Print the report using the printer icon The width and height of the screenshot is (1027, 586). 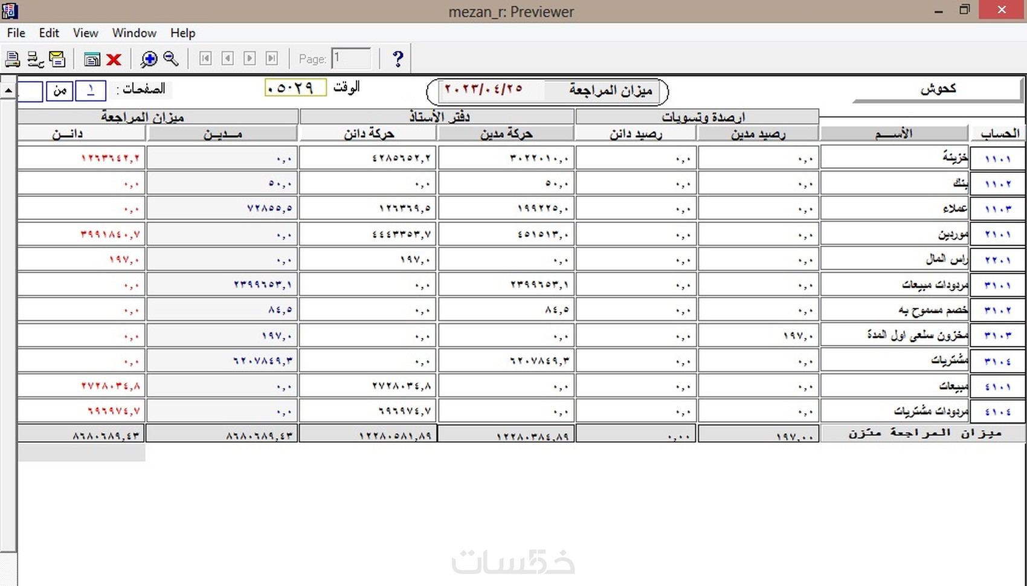12,59
